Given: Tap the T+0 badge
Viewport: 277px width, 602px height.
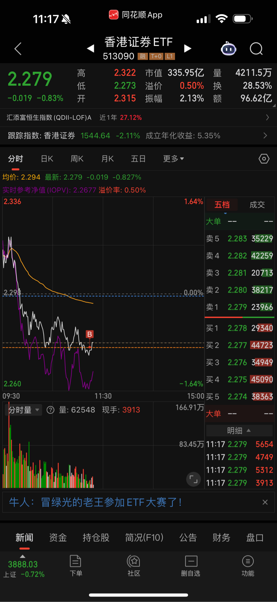Looking at the screenshot, I should pos(156,56).
